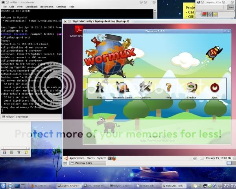Click globe icon in KDE system tray

click(215, 186)
